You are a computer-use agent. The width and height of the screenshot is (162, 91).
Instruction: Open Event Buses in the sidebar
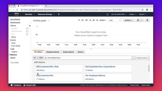[x=16, y=46]
